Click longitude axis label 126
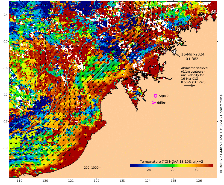The width and height of the screenshot is (224, 185). (199, 181)
